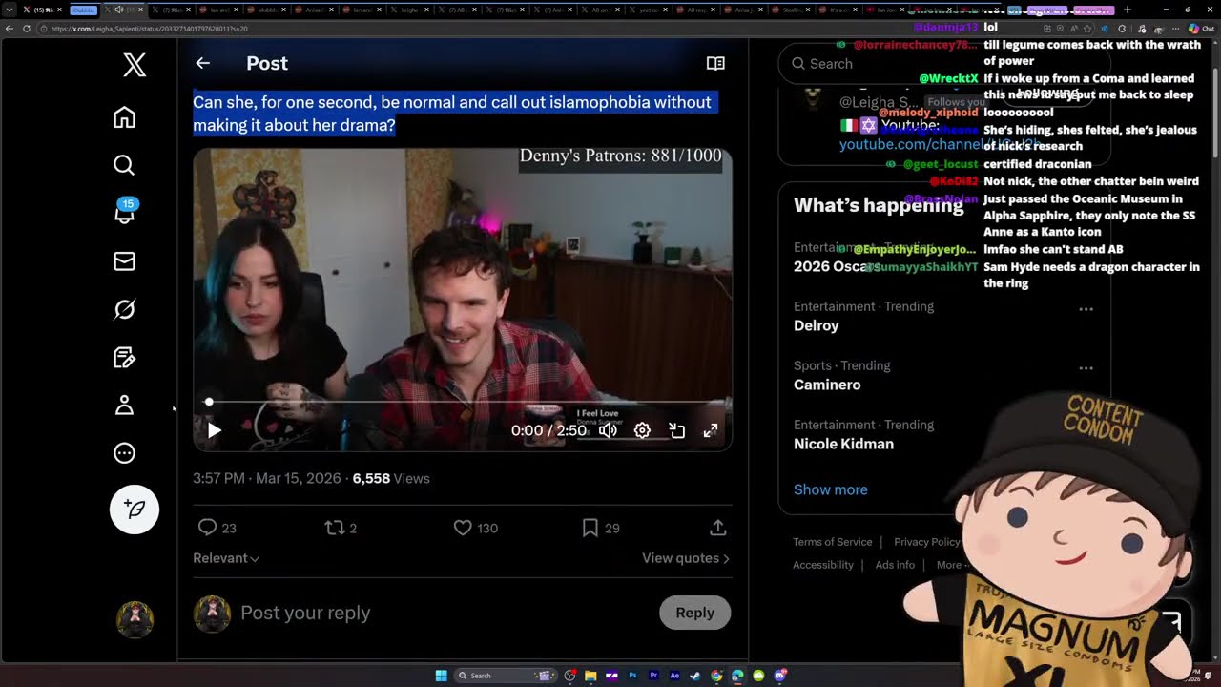
Task: Expand the Relevant sort dropdown
Action: (226, 558)
